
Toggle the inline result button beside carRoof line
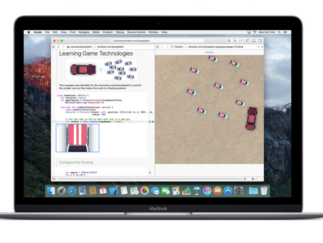pyautogui.click(x=153, y=122)
